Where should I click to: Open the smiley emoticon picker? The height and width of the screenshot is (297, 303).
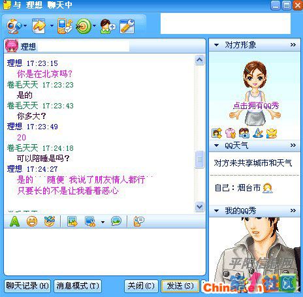[32, 221]
